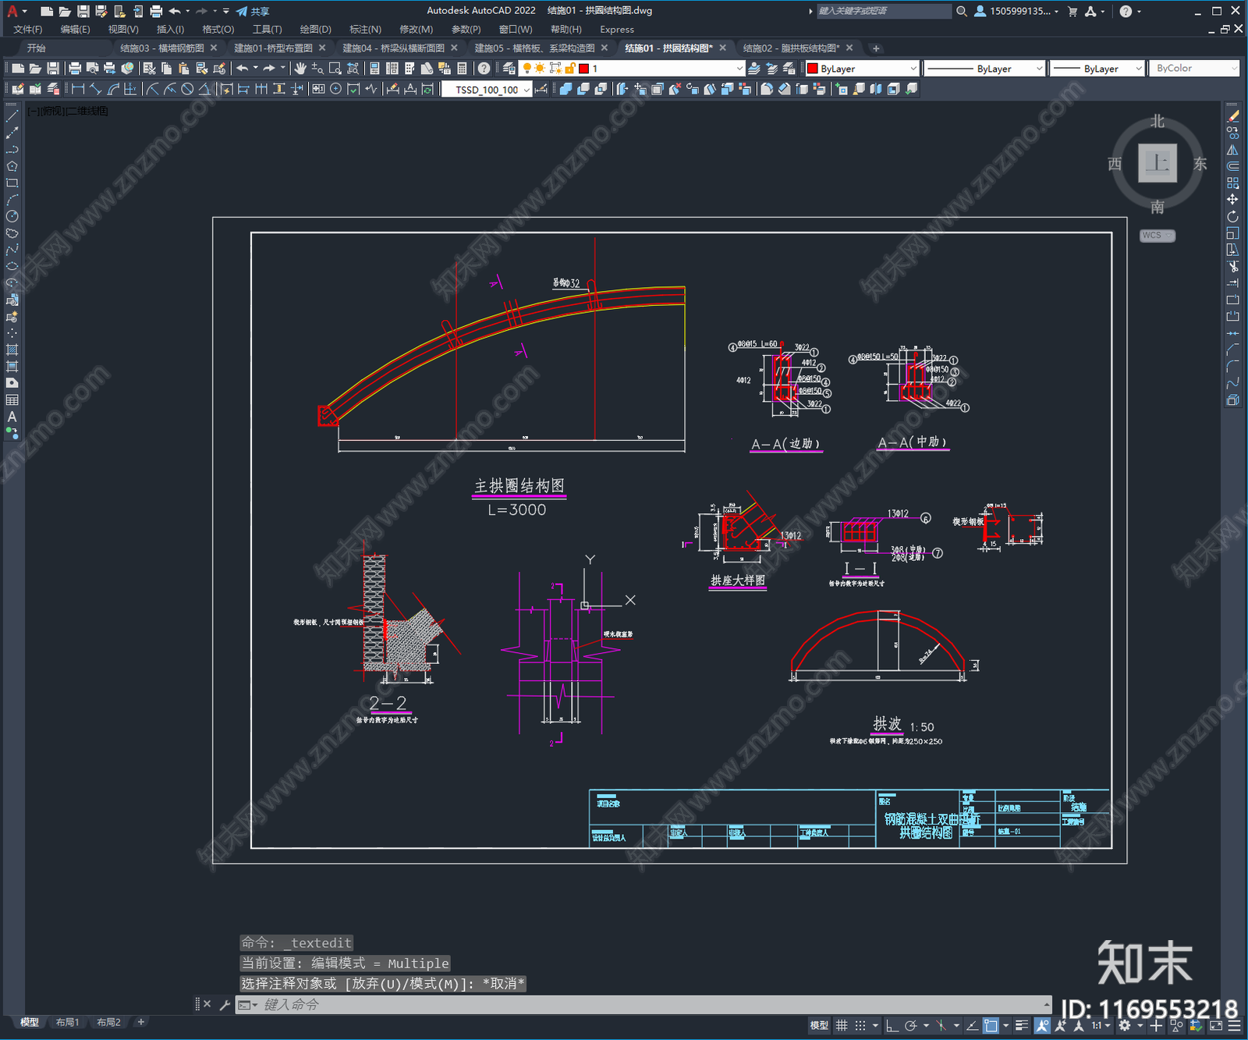Toggle object snap in status bar
1248x1040 pixels.
[x=991, y=1025]
